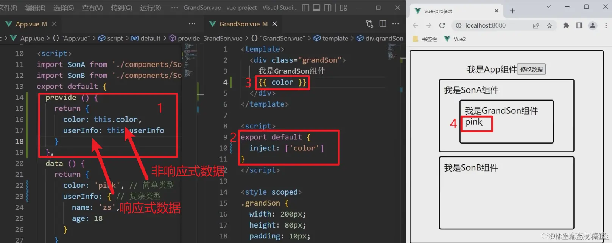Click the 我是SonB组件 text in page

click(471, 167)
